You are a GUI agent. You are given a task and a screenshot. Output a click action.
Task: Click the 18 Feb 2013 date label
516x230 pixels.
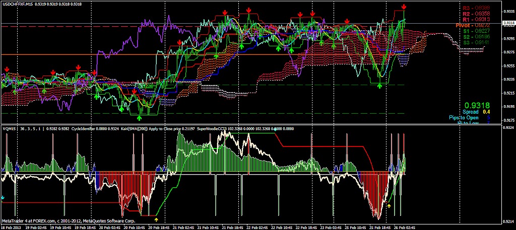tap(10, 227)
